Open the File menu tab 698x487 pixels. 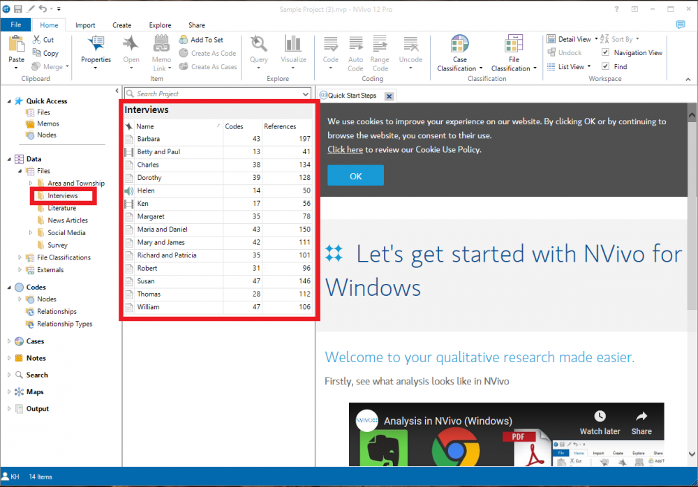[x=16, y=25]
